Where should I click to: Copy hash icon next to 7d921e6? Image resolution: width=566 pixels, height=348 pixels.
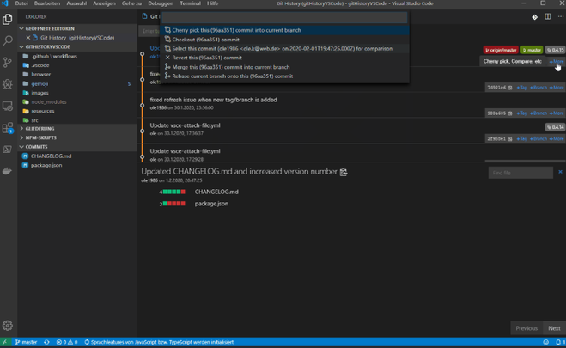(x=510, y=88)
